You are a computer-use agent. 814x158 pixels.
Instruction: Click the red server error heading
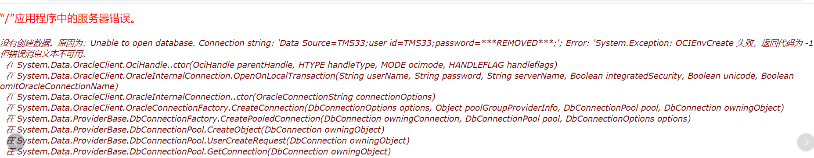(x=69, y=18)
